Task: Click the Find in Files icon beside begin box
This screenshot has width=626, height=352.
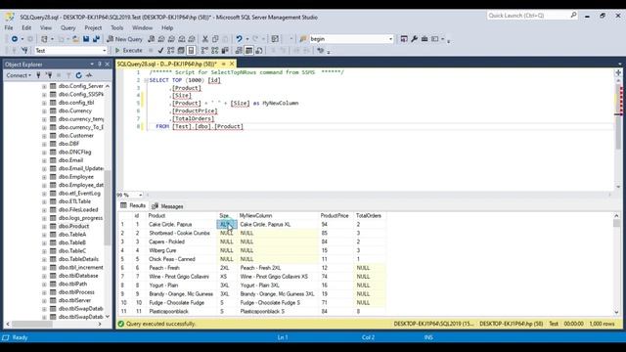Action: click(303, 39)
